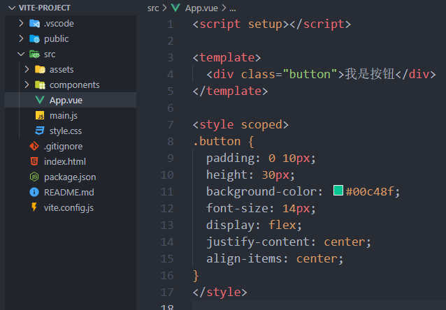Click the .vscode folder icon
This screenshot has height=310, width=446.
pyautogui.click(x=34, y=23)
